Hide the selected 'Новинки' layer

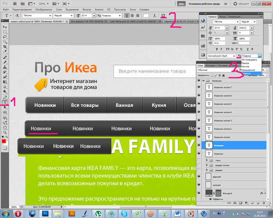199,145
